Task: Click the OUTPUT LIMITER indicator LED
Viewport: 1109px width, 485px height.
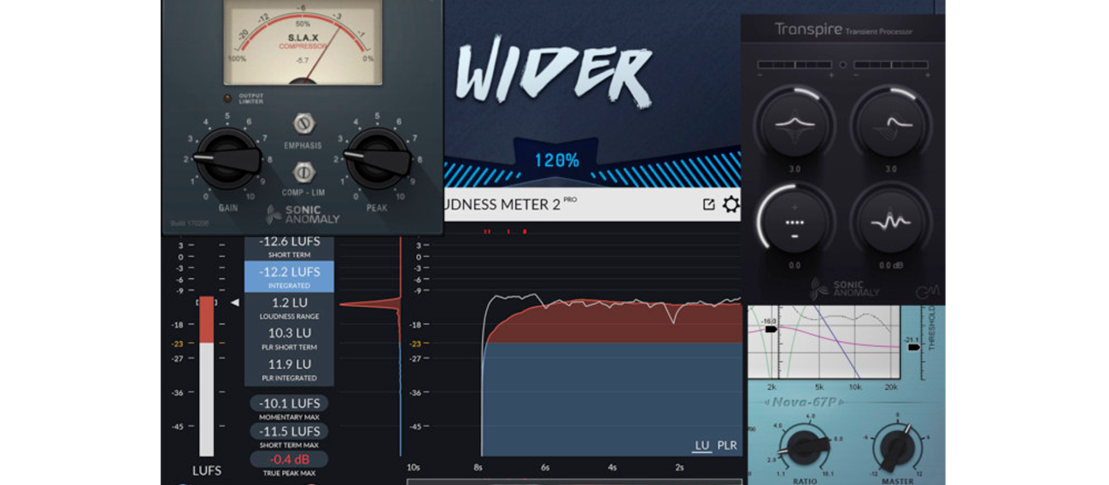Action: (x=228, y=98)
